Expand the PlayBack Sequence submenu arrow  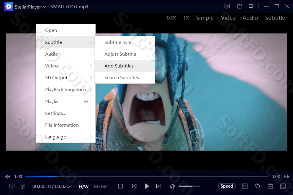tap(91, 89)
